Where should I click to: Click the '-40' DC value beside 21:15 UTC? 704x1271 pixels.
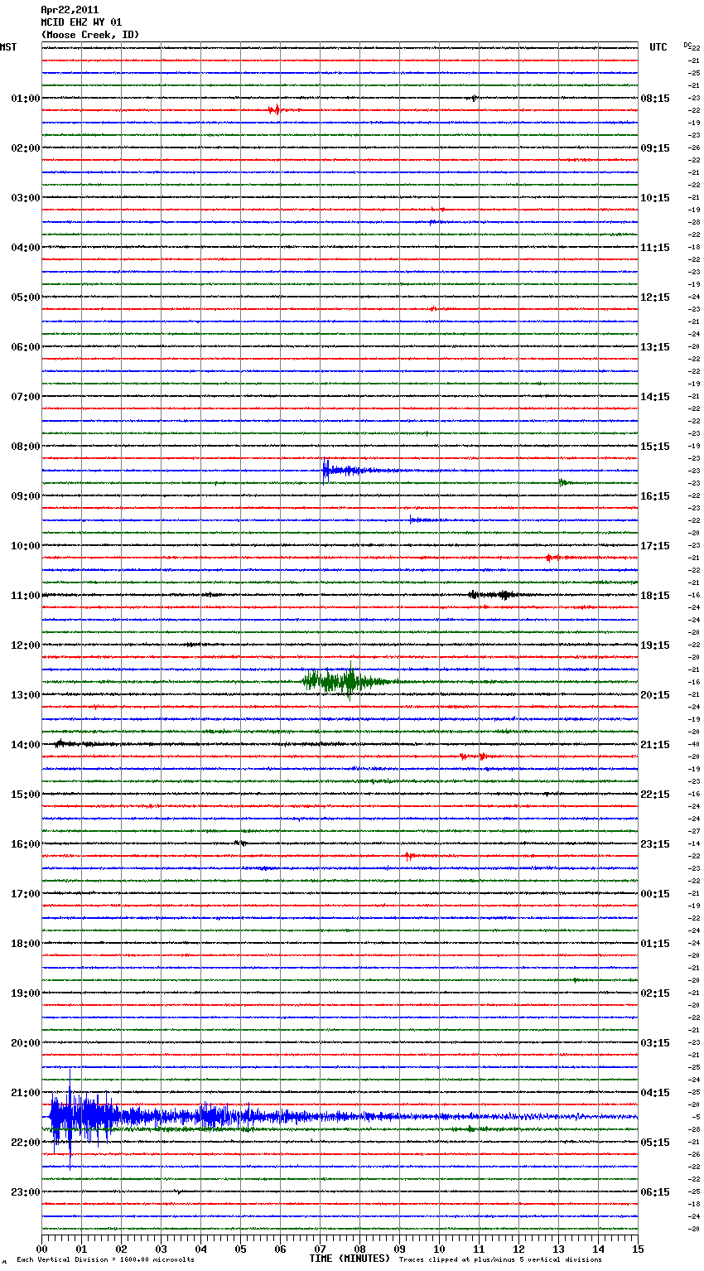click(694, 744)
